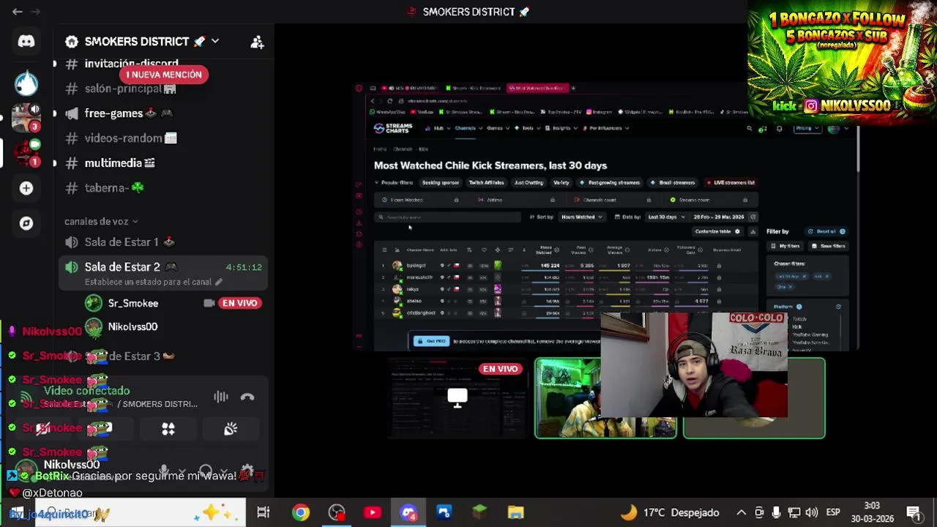This screenshot has height=527, width=937.
Task: Click the channel search field in stream
Action: tap(447, 217)
